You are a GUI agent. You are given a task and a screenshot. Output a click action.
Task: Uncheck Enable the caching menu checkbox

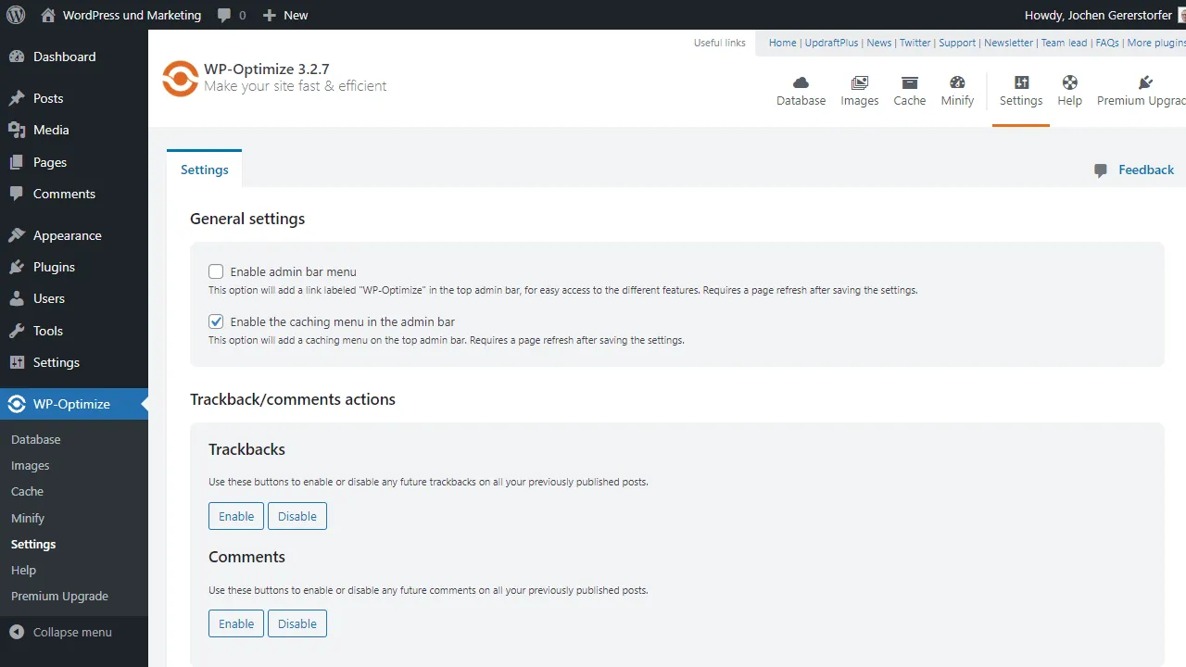click(216, 321)
